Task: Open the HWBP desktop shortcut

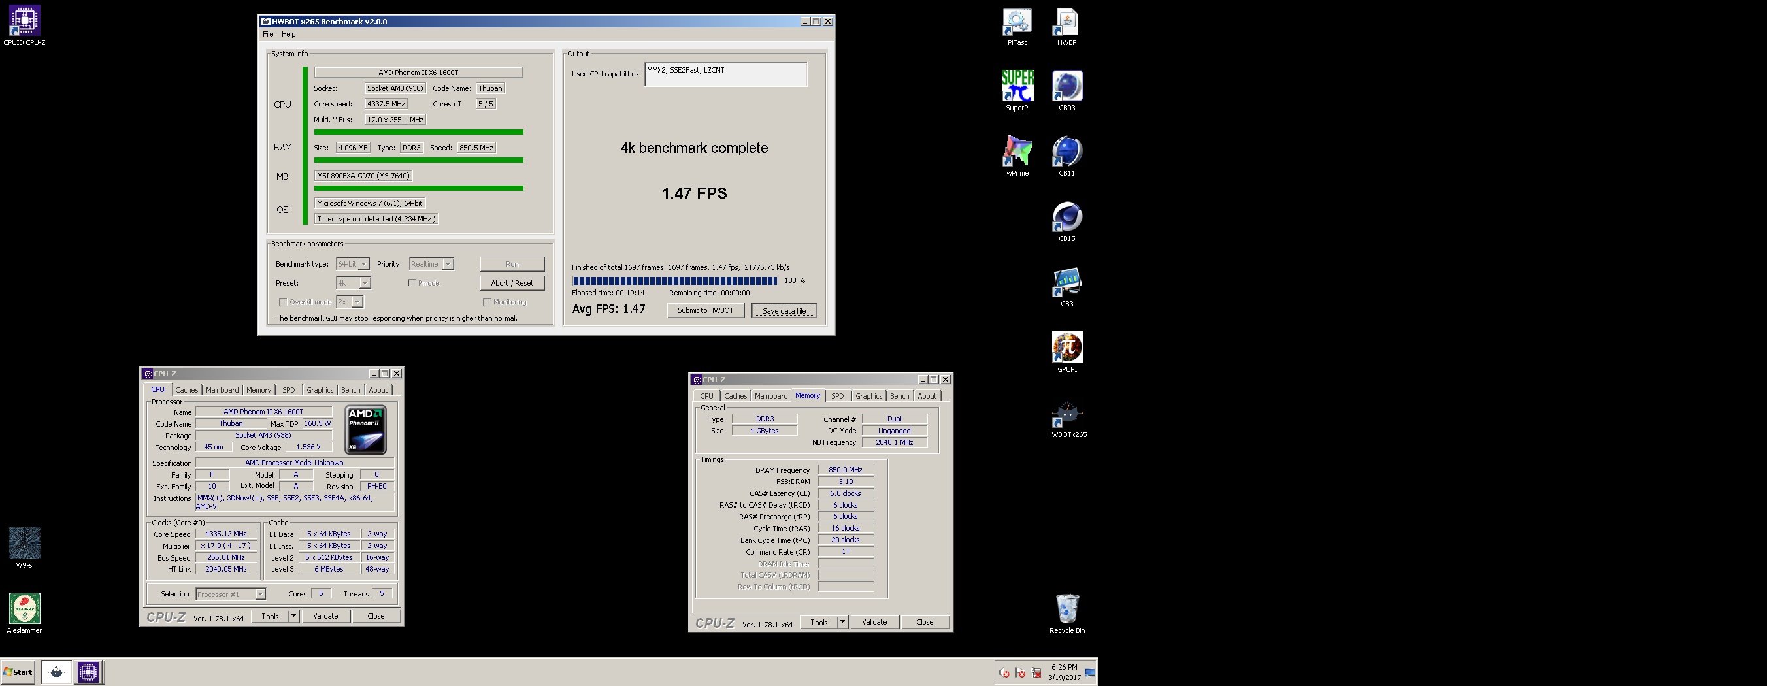Action: pos(1066,27)
